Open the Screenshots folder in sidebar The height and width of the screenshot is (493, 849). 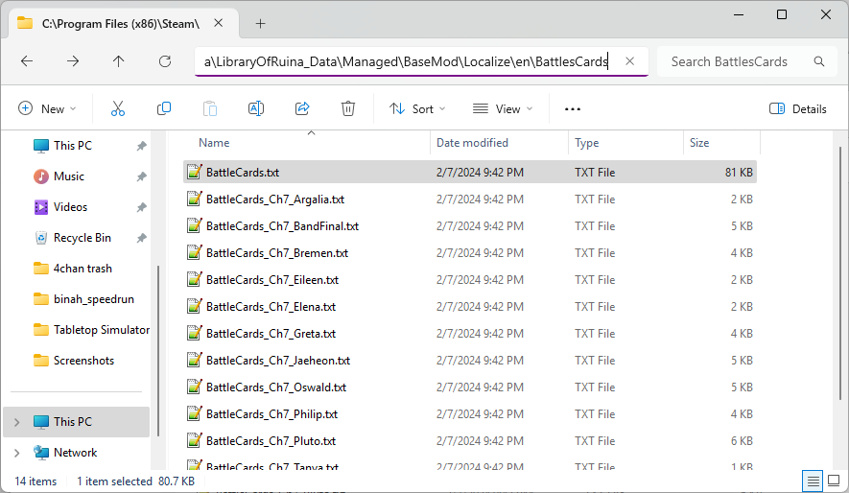pyautogui.click(x=83, y=361)
